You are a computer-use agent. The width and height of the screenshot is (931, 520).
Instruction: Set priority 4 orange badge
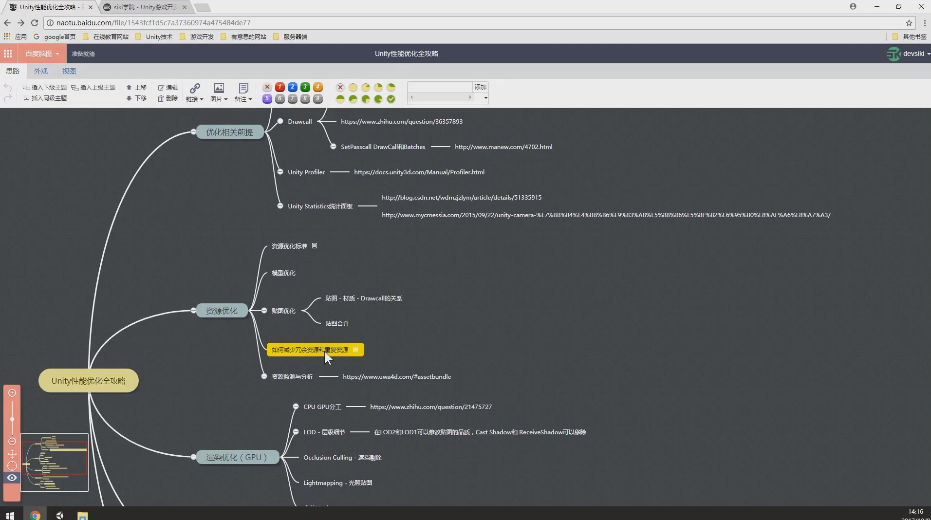317,87
